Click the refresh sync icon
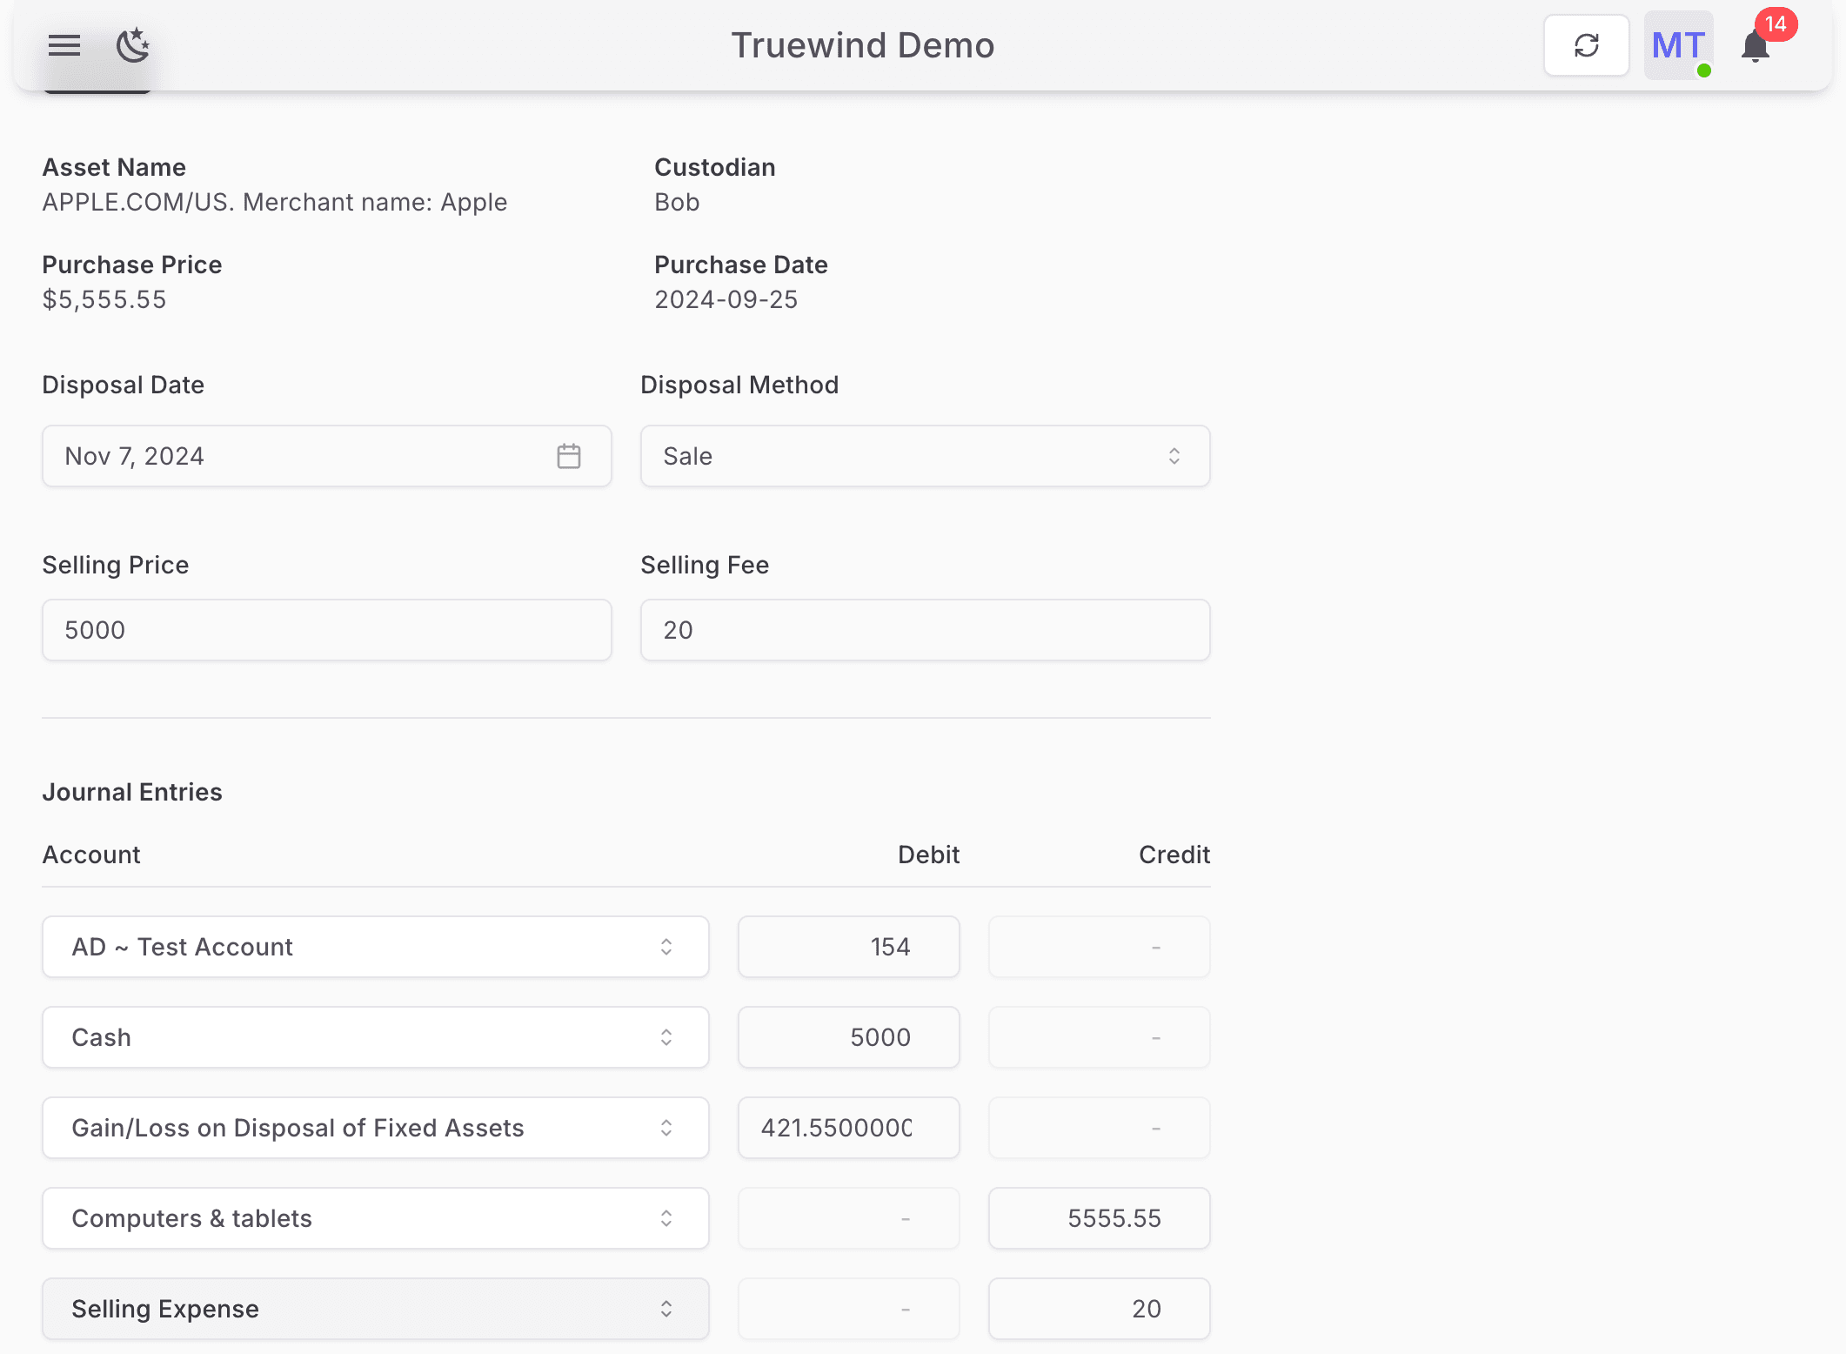 click(x=1586, y=44)
